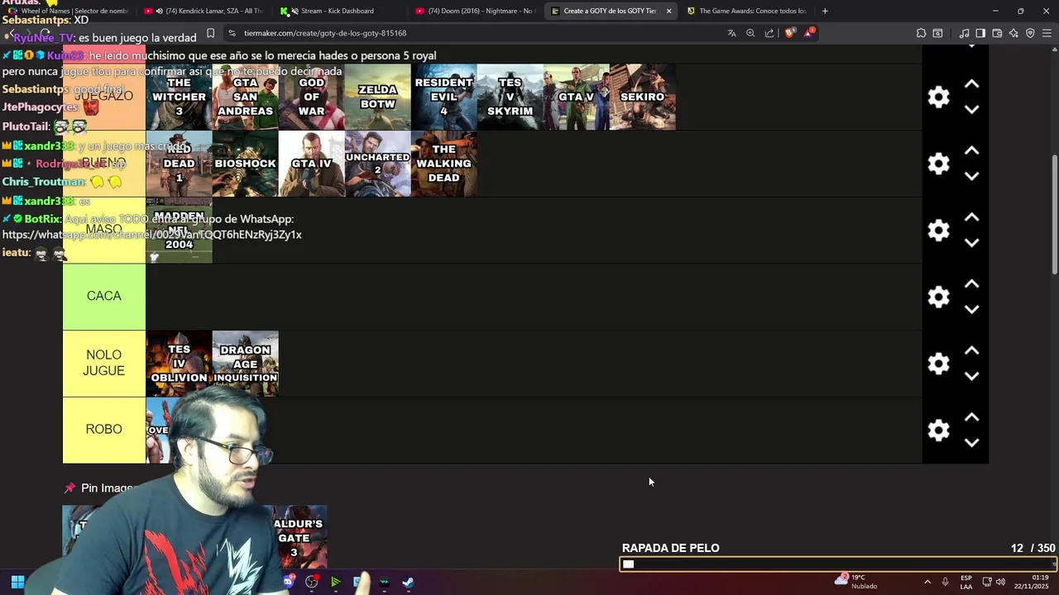Bookmark this page in the address bar
This screenshot has width=1059, height=595.
(210, 33)
